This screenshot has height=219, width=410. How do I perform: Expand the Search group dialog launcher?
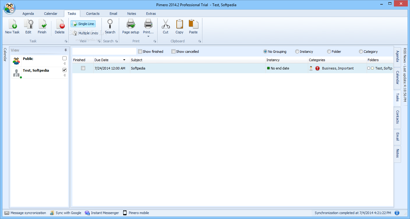point(116,41)
